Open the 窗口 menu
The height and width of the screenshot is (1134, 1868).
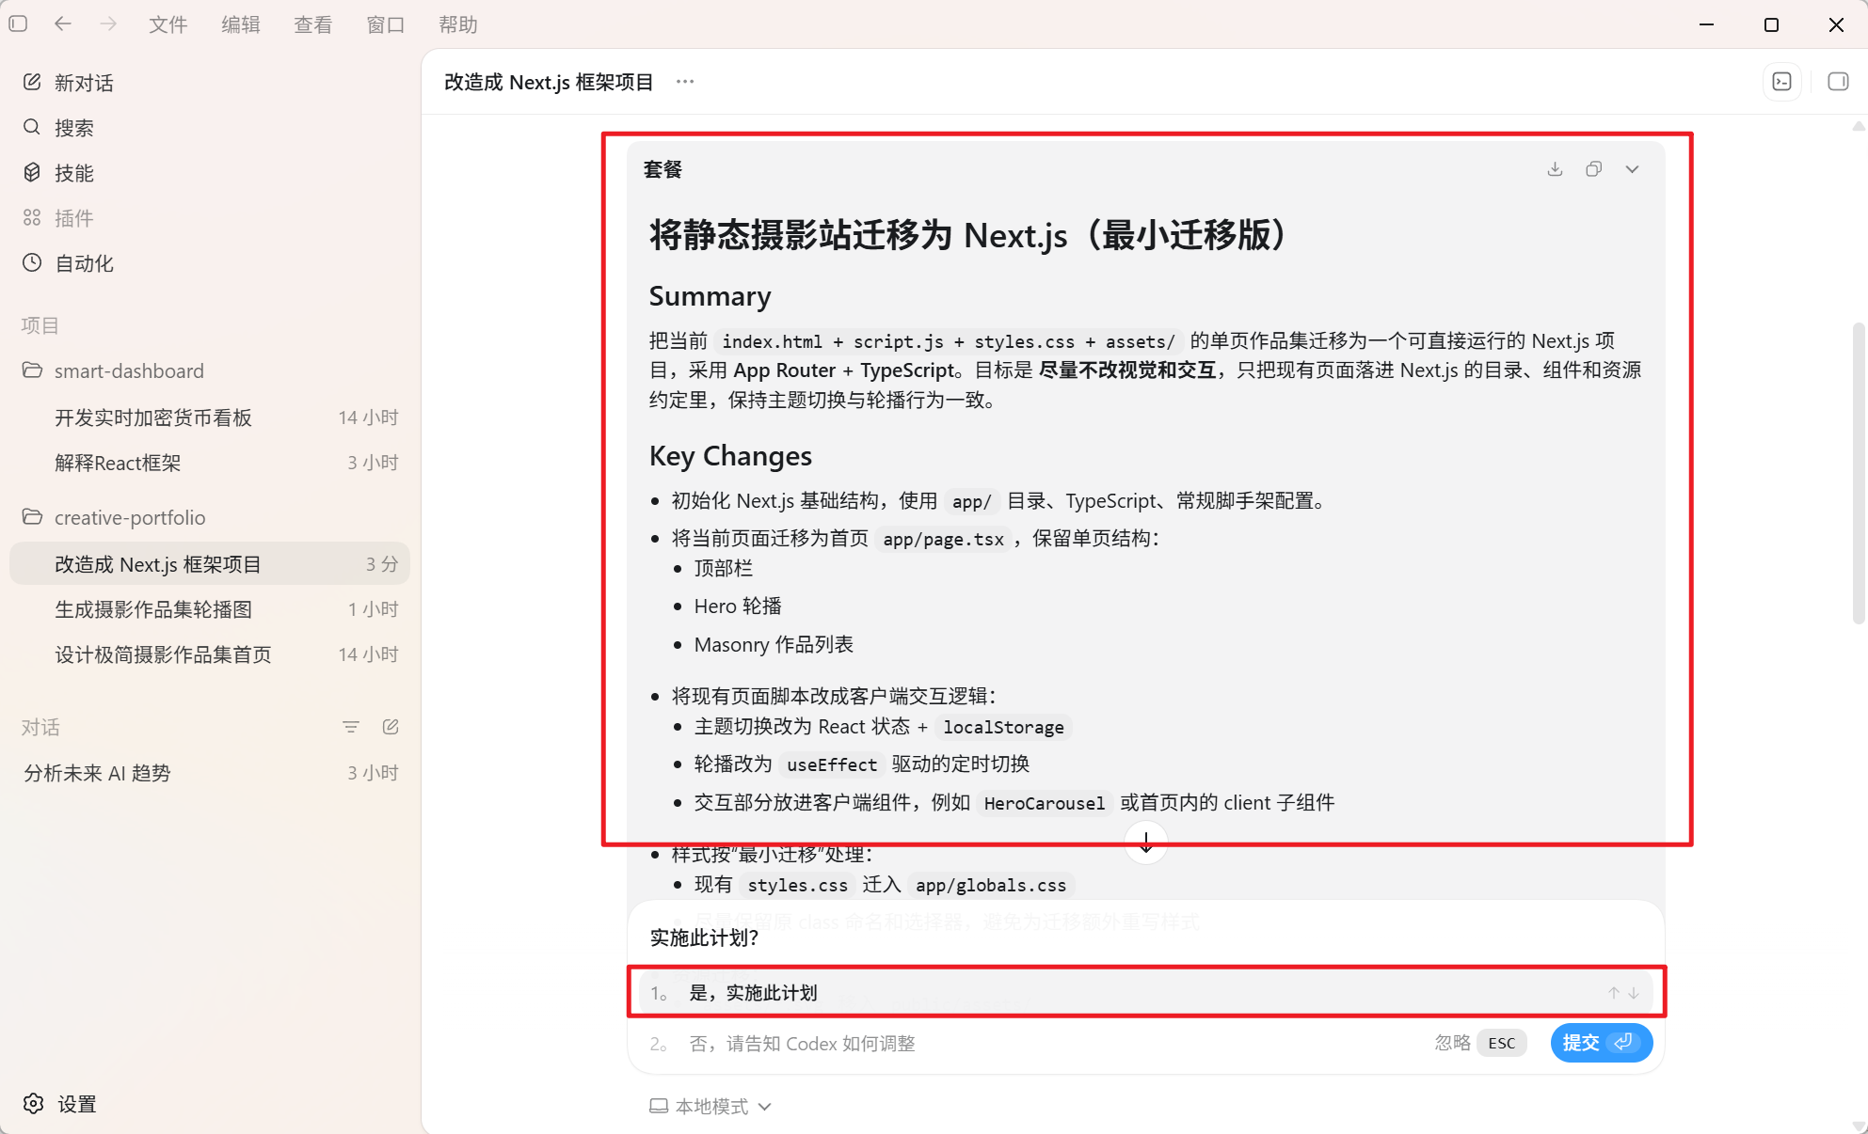pyautogui.click(x=385, y=24)
